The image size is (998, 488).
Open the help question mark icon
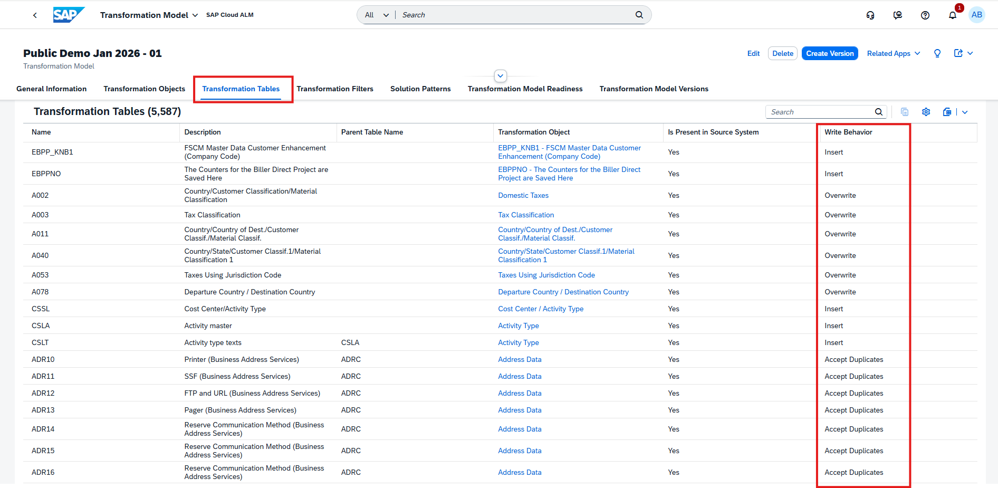tap(925, 15)
